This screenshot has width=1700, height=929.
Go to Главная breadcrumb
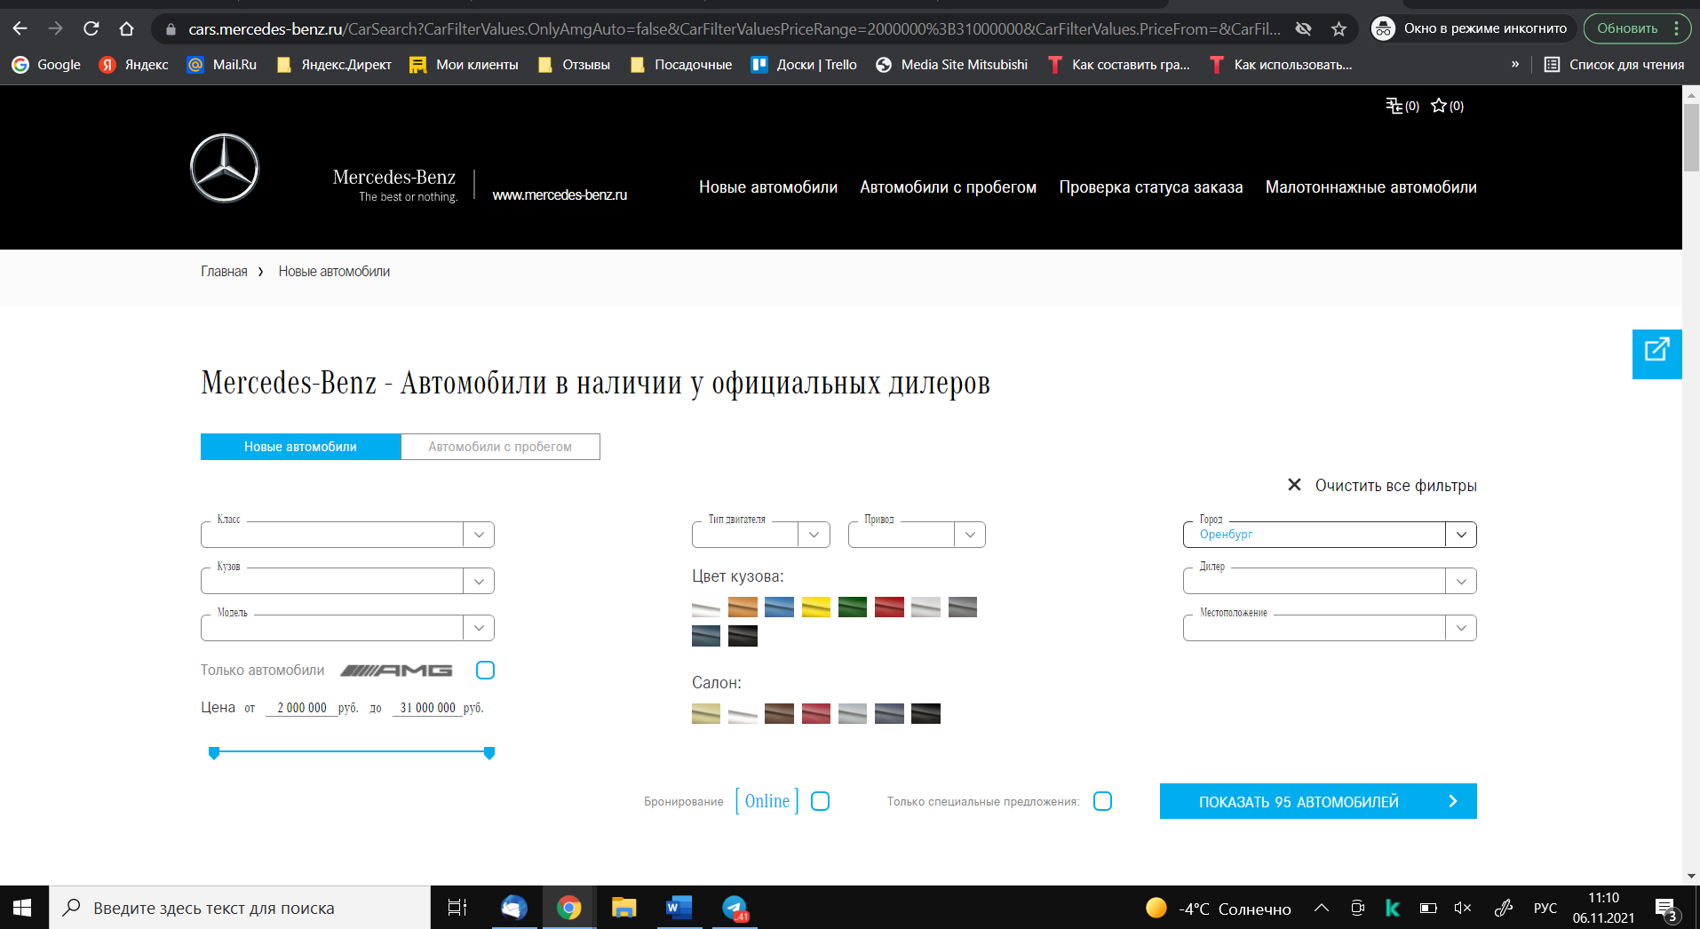224,272
